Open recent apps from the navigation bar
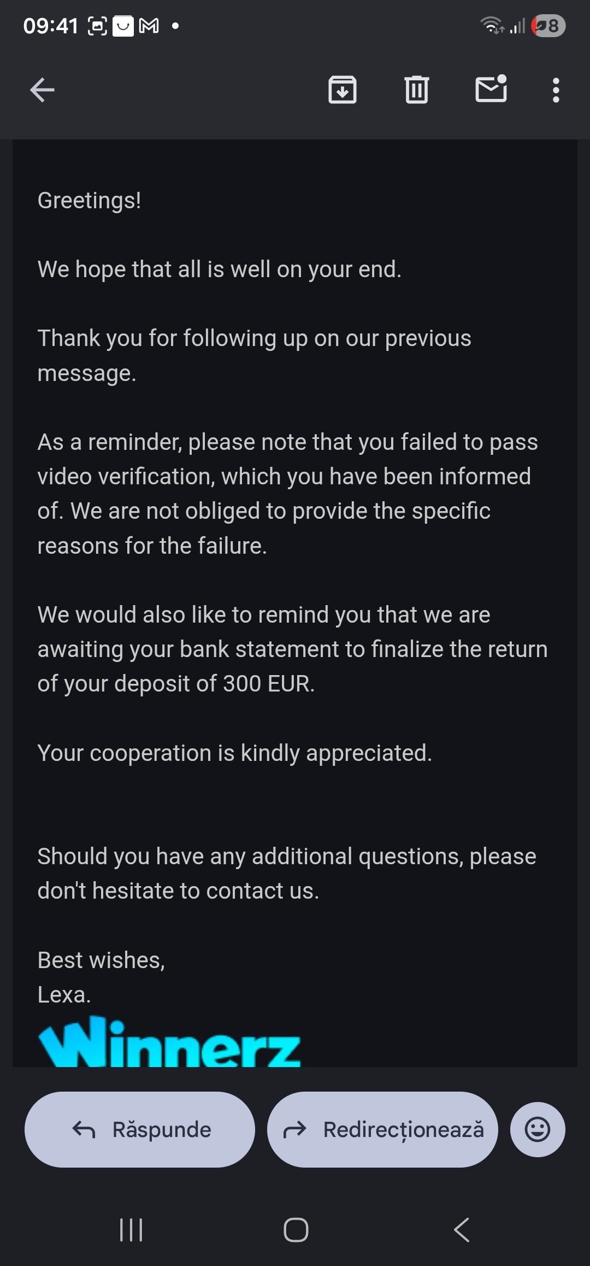The image size is (590, 1266). click(131, 1230)
